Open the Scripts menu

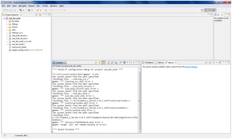pyautogui.click(x=45, y=6)
